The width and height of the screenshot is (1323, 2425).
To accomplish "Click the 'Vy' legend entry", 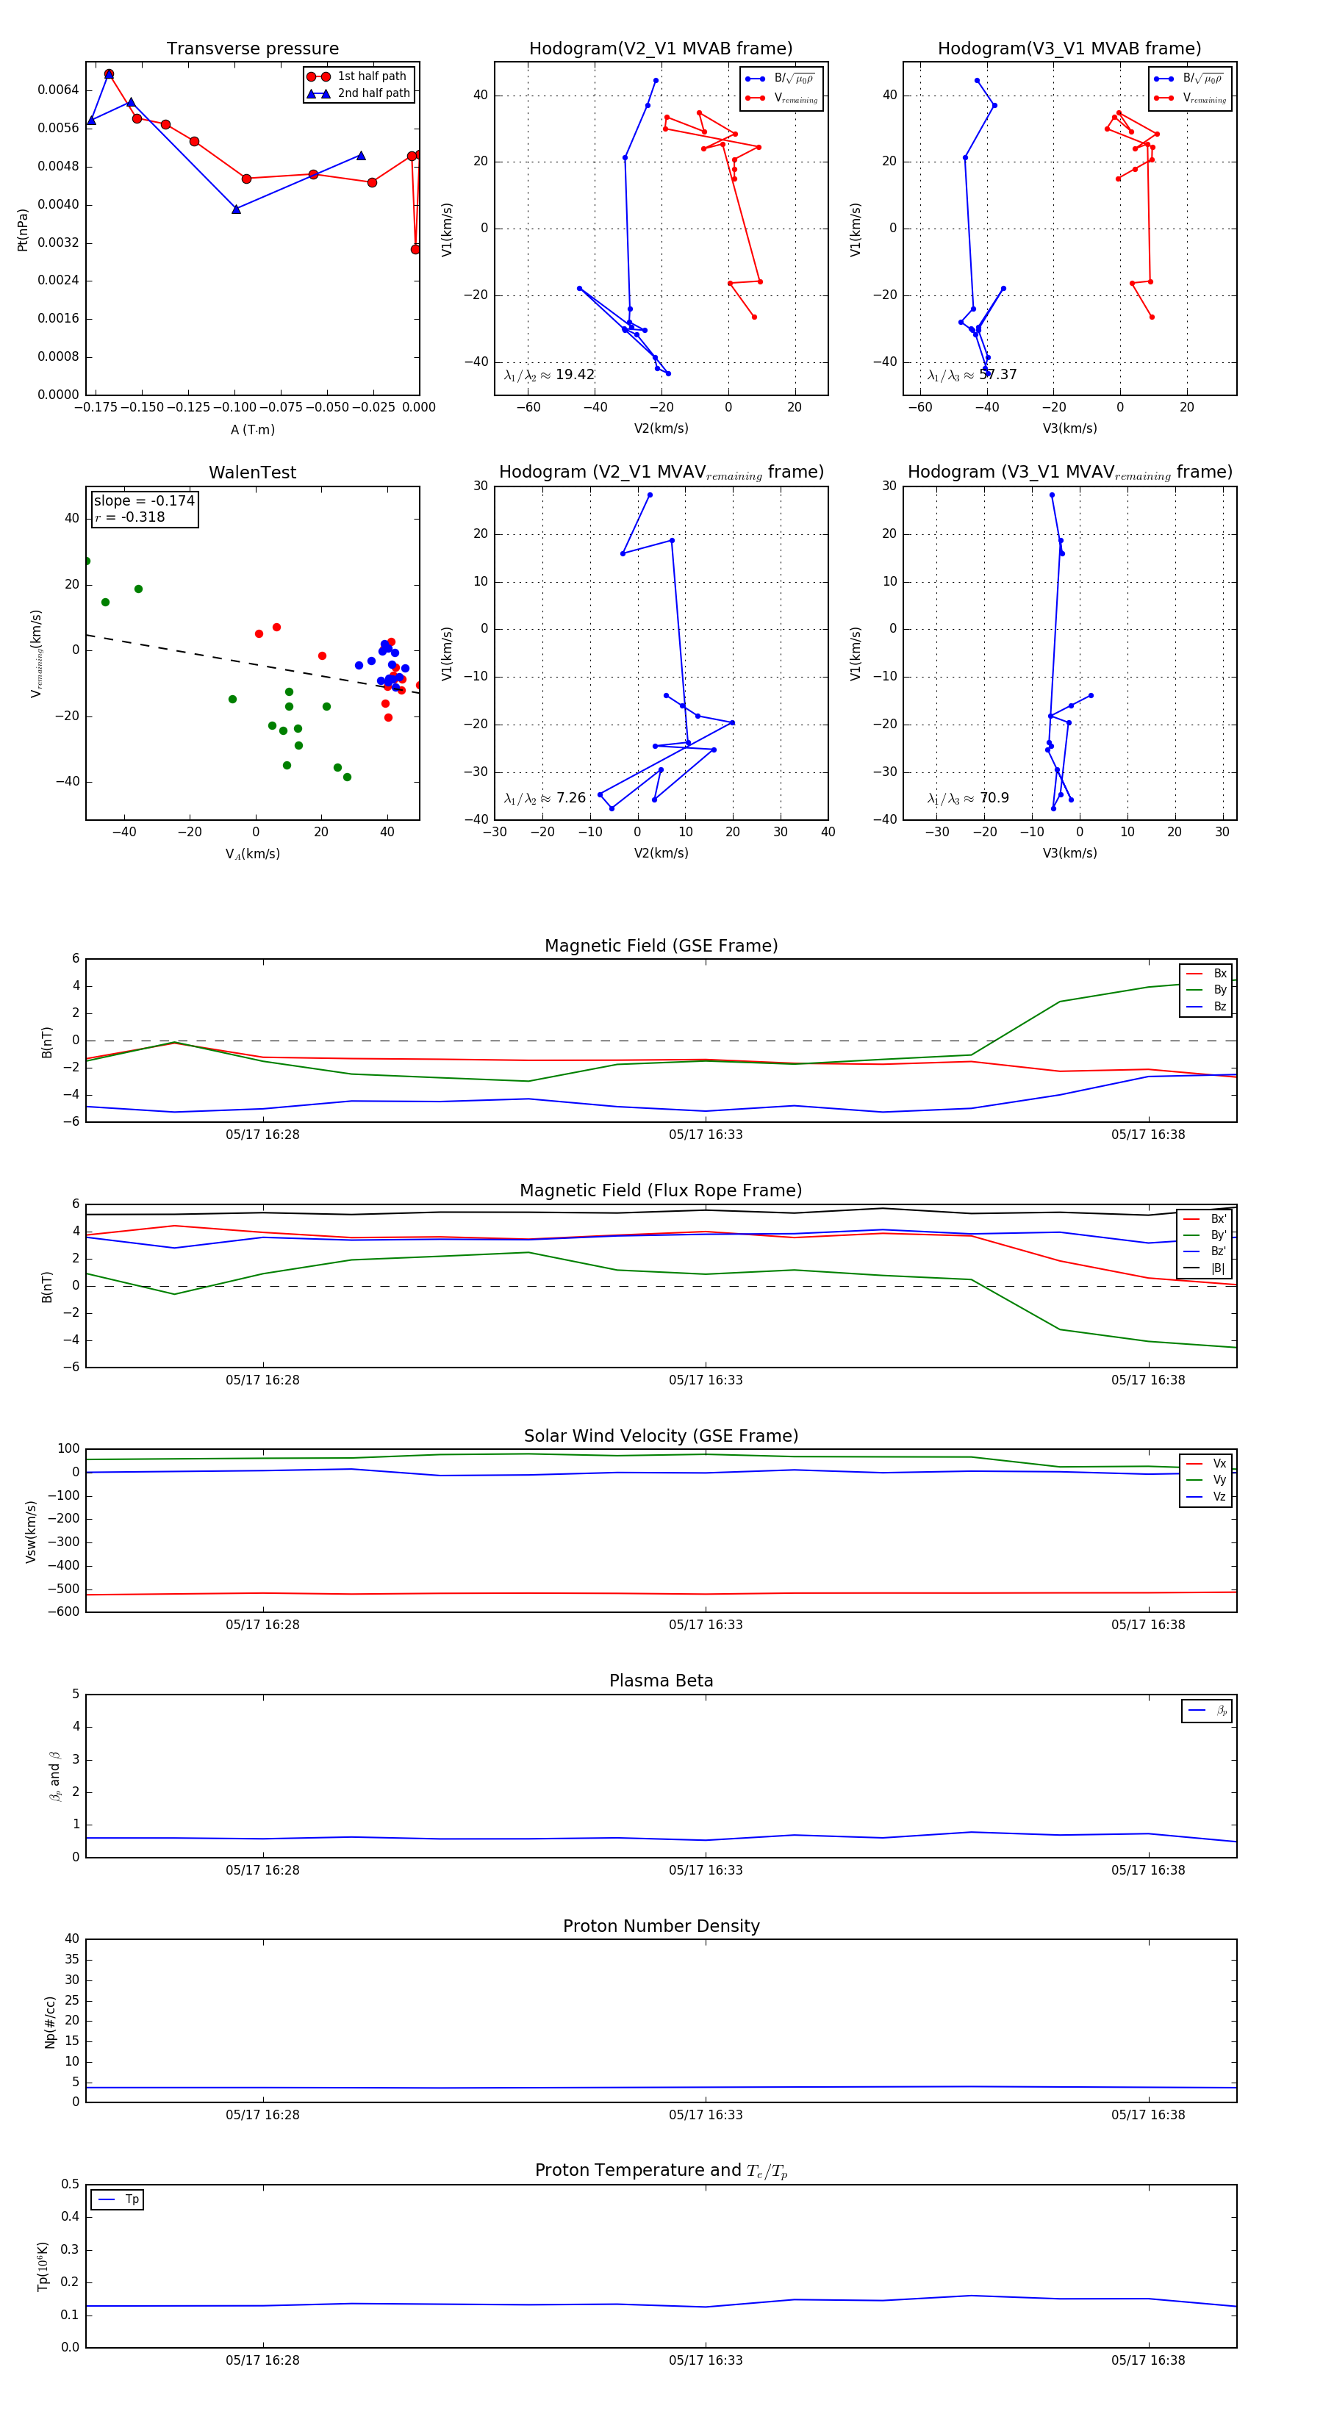I will pos(1206,1480).
